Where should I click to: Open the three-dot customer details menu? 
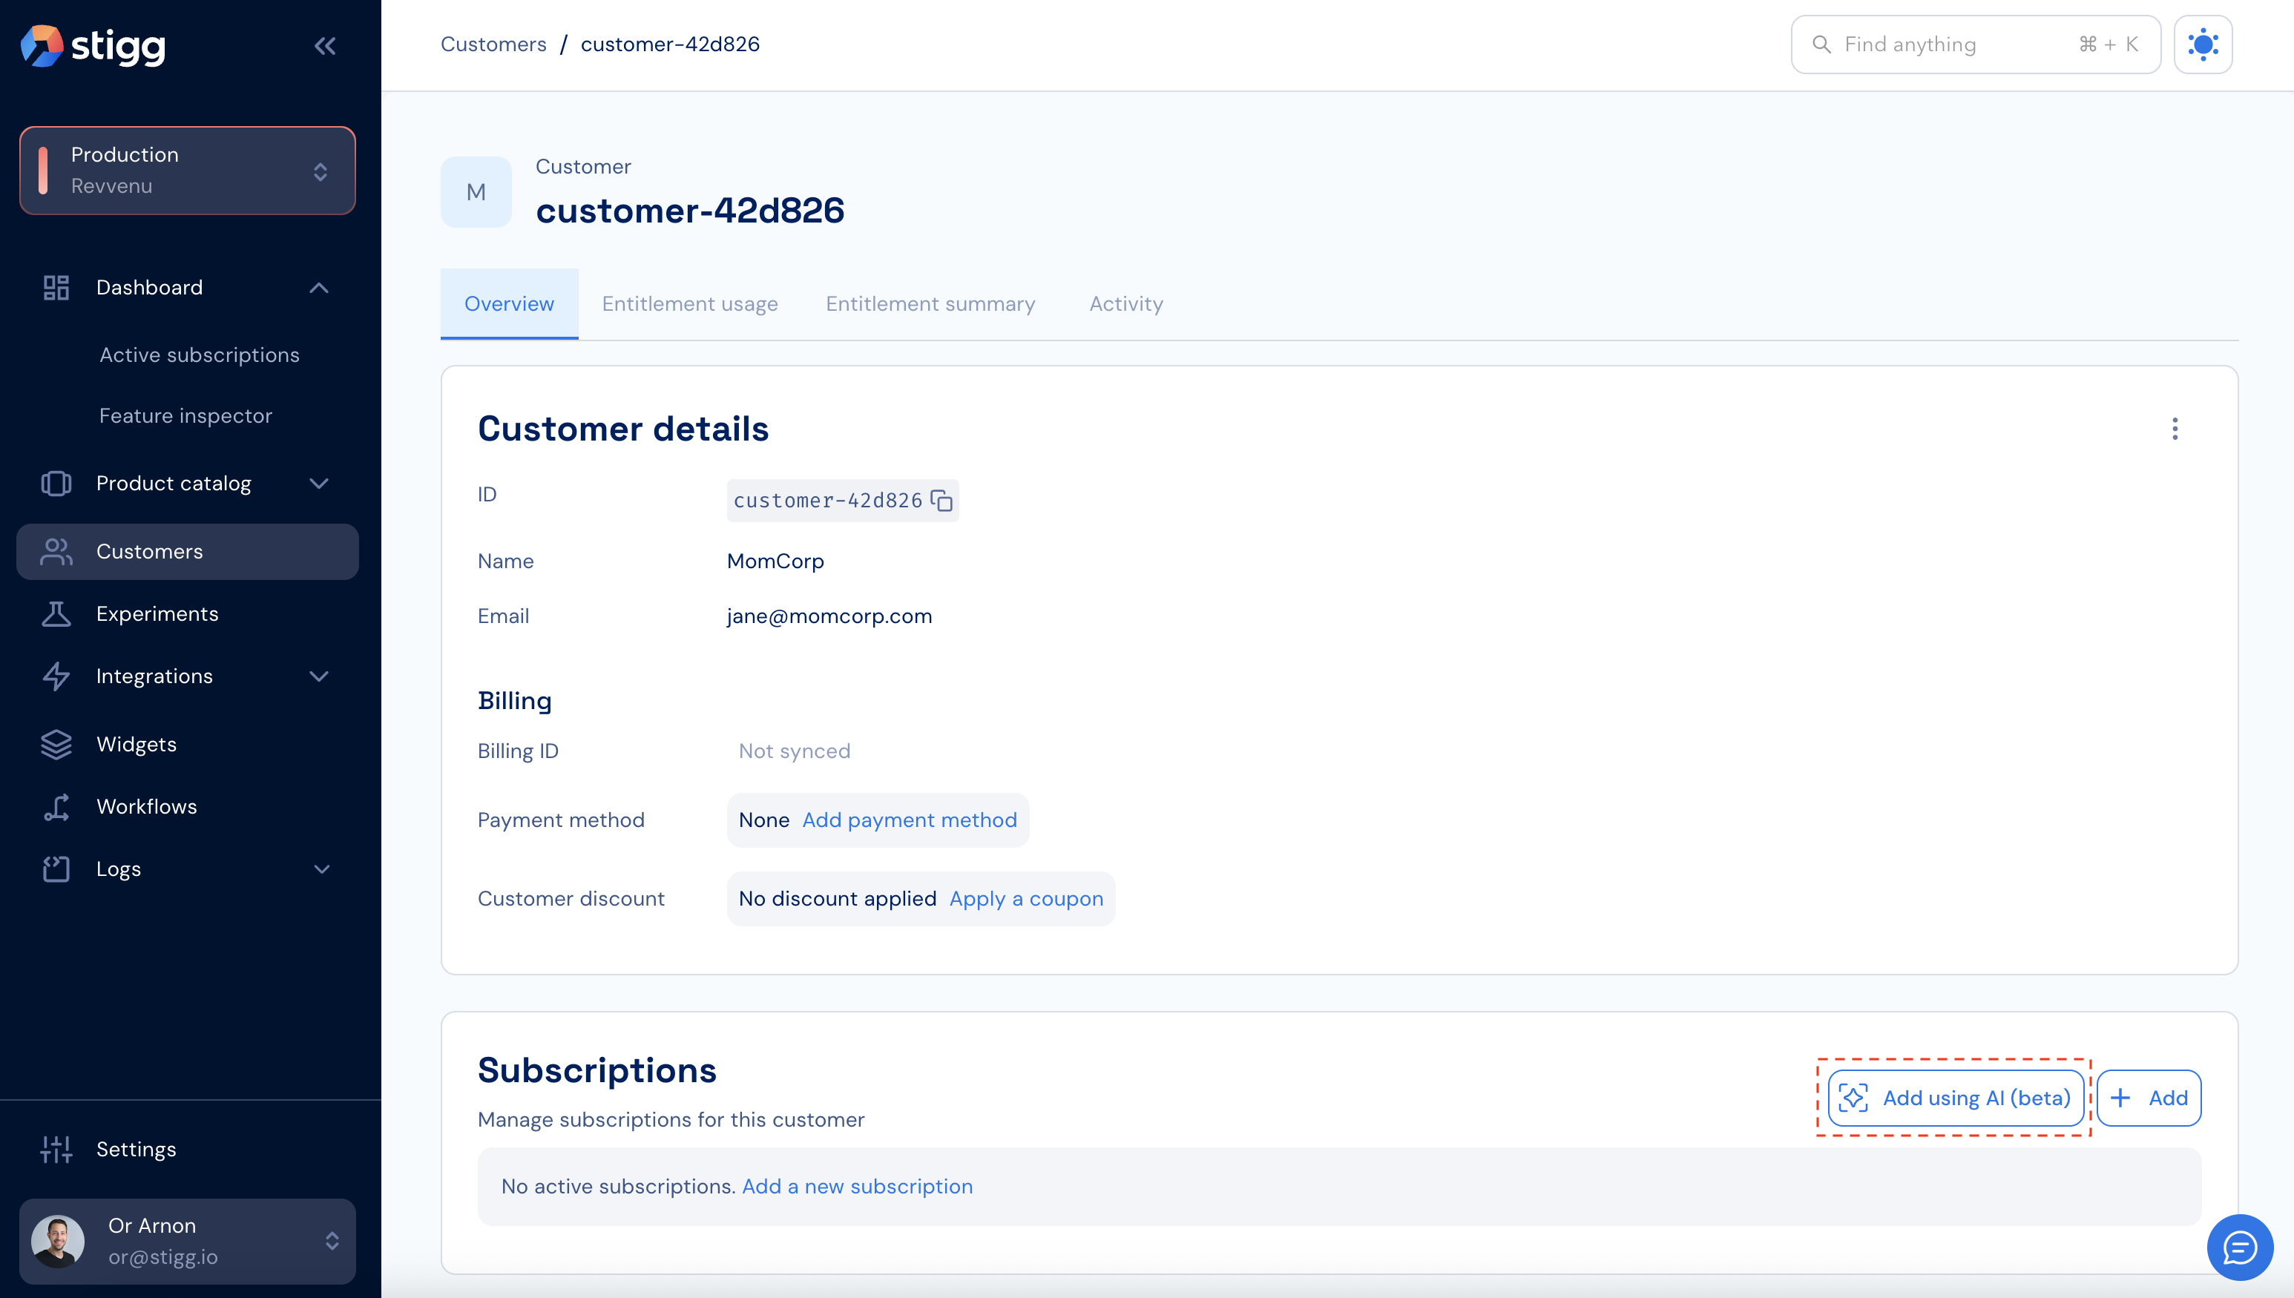pyautogui.click(x=2175, y=429)
